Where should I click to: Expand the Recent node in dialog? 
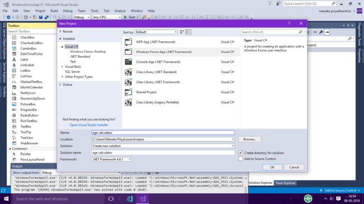click(60, 31)
